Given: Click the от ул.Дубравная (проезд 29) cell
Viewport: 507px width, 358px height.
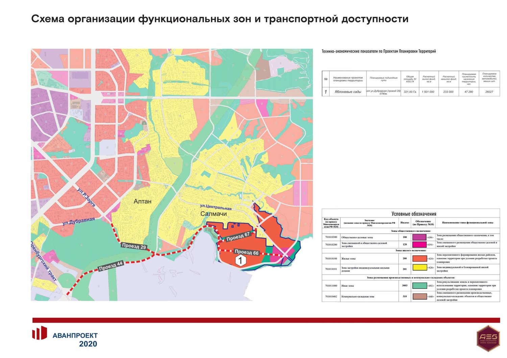Looking at the screenshot, I should click(x=383, y=92).
